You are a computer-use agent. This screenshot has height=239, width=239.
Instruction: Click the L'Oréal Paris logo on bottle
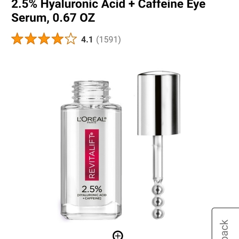pyautogui.click(x=92, y=120)
